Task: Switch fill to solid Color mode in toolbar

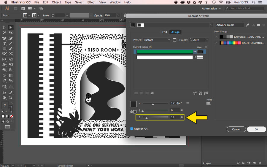Action: [3, 117]
